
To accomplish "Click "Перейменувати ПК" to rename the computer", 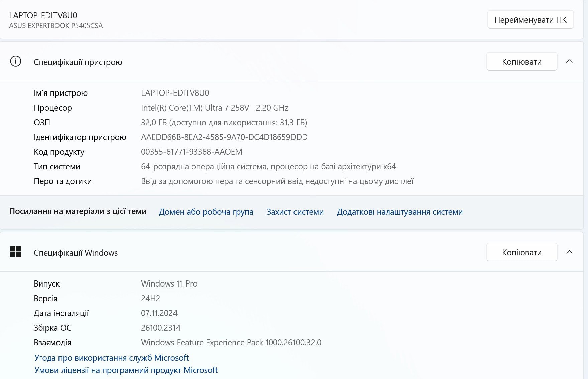I will tap(530, 19).
